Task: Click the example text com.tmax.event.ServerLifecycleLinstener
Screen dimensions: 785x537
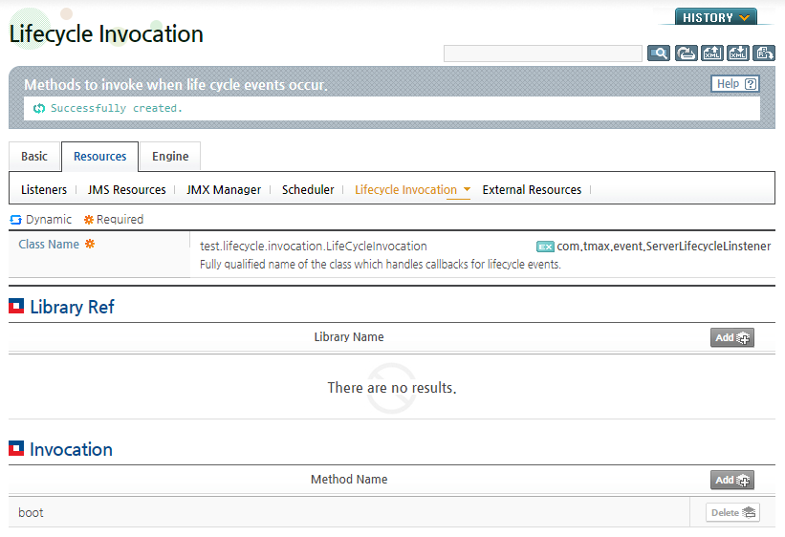Action: [664, 247]
